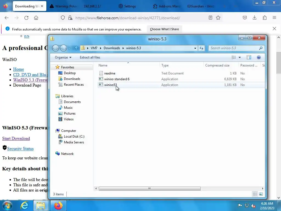
Task: Select the readme text file
Action: tap(110, 73)
